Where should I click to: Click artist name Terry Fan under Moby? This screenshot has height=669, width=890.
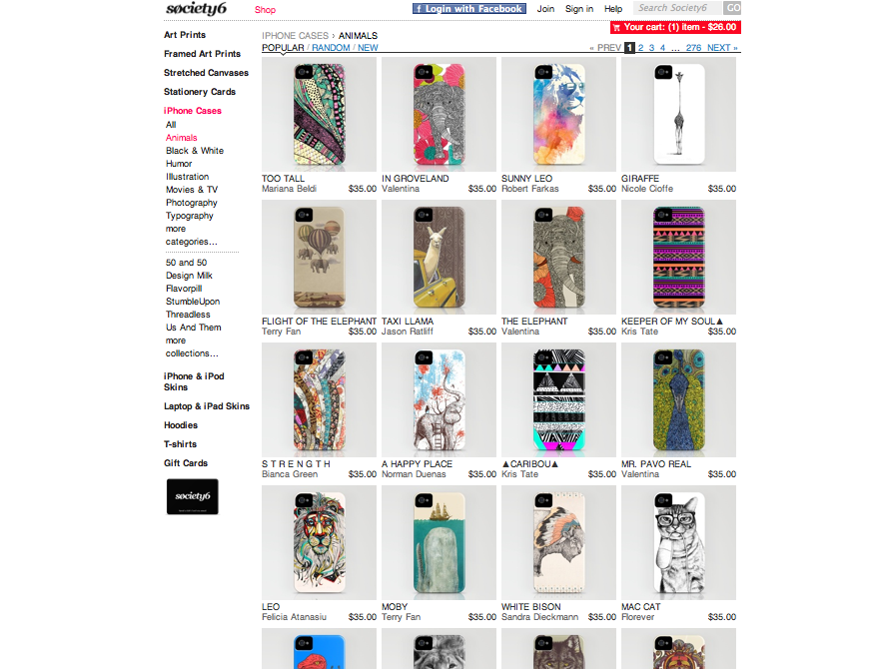(x=401, y=617)
